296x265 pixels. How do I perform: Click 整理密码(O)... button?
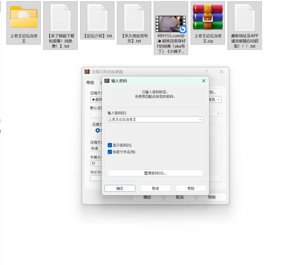pos(155,173)
